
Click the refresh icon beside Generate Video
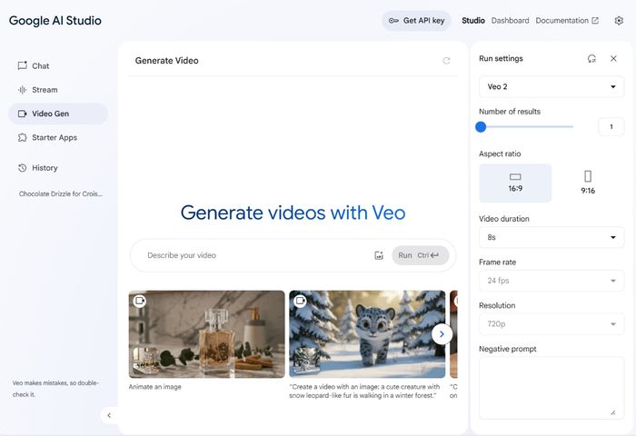click(x=446, y=61)
